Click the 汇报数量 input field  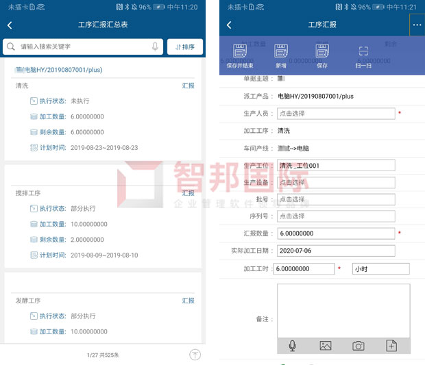coord(335,234)
